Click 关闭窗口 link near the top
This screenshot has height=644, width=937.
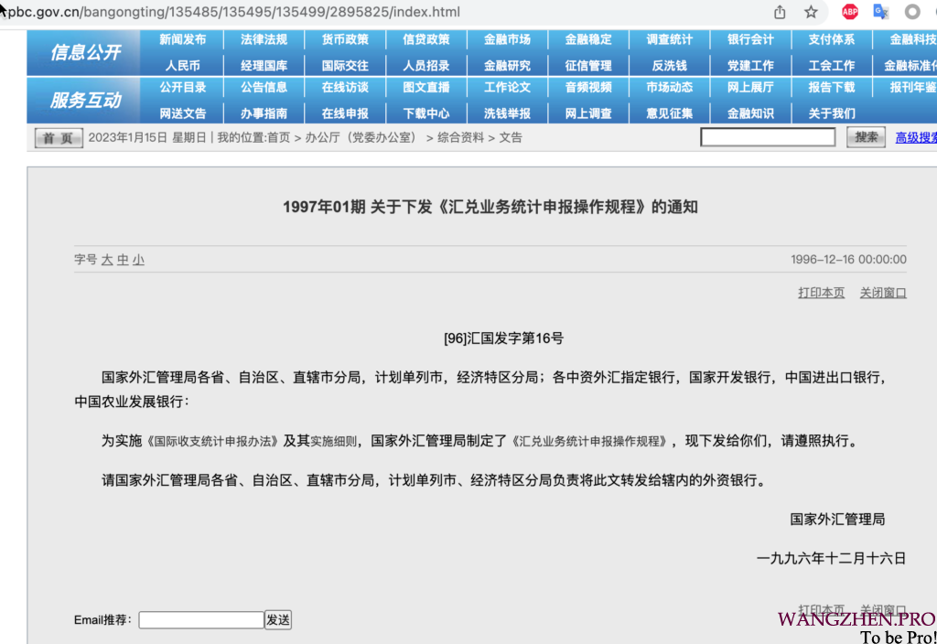tap(882, 293)
